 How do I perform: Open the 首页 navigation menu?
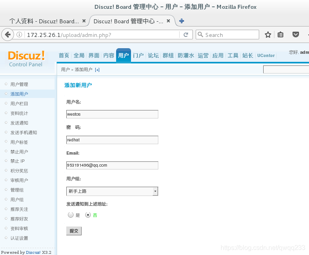pos(64,55)
